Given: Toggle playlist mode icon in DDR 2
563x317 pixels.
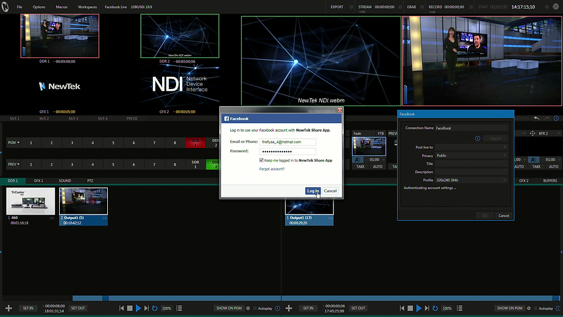Looking at the screenshot, I should [x=459, y=308].
